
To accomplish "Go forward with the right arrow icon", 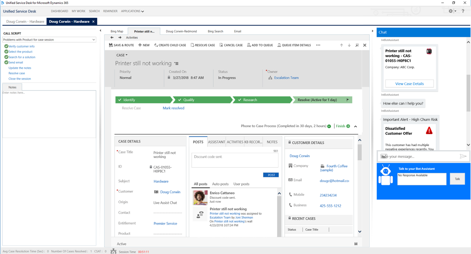I will [120, 38].
